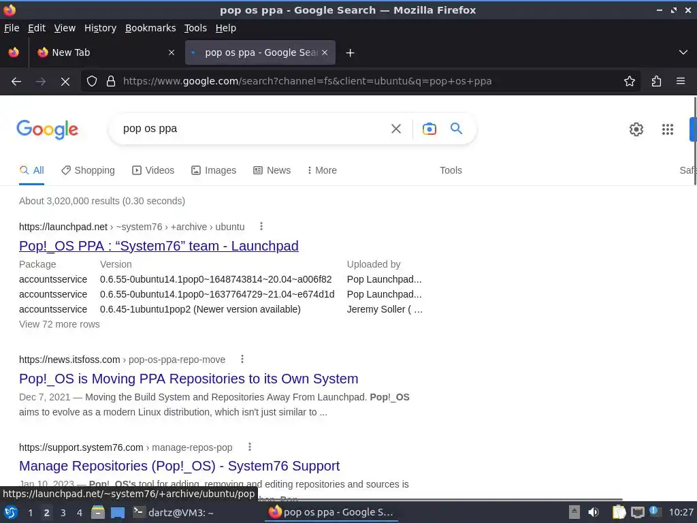This screenshot has width=697, height=523.
Task: Close the New Tab tab
Action: (172, 52)
